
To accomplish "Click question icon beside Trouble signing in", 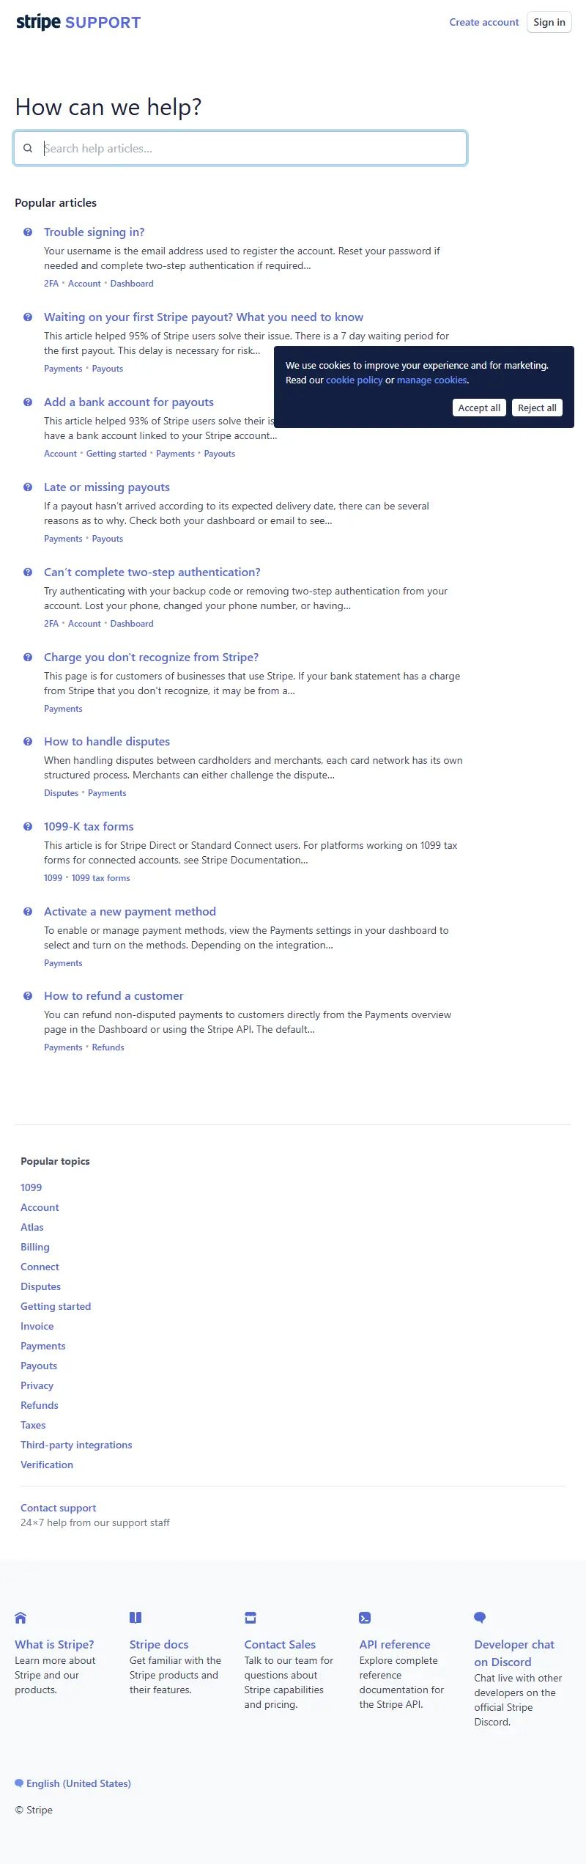I will [x=28, y=232].
